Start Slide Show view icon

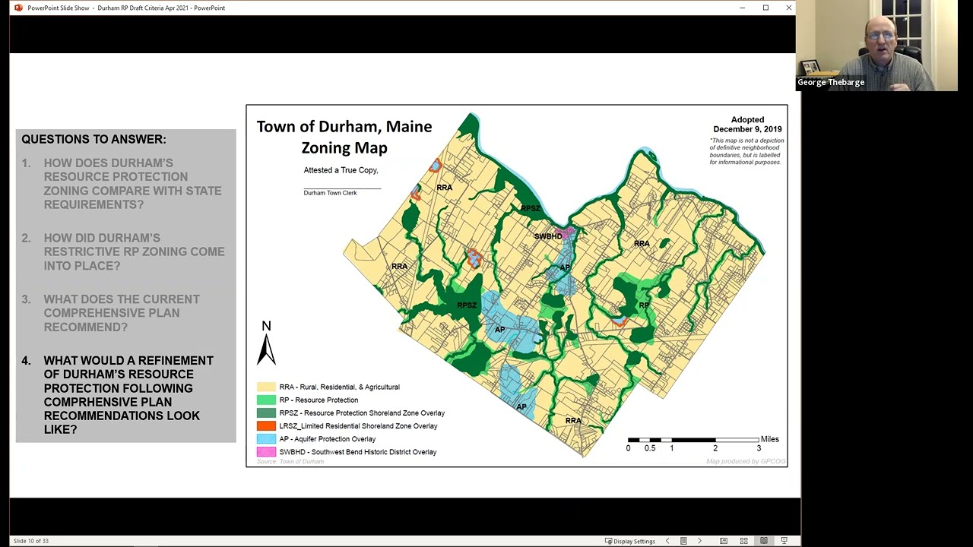click(x=784, y=541)
